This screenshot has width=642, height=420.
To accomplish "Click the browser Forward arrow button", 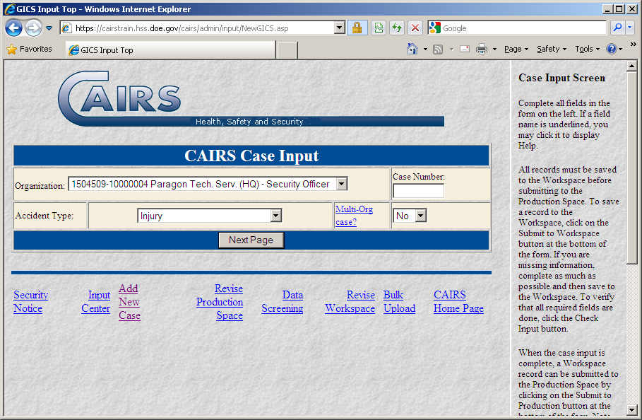I will (x=34, y=28).
